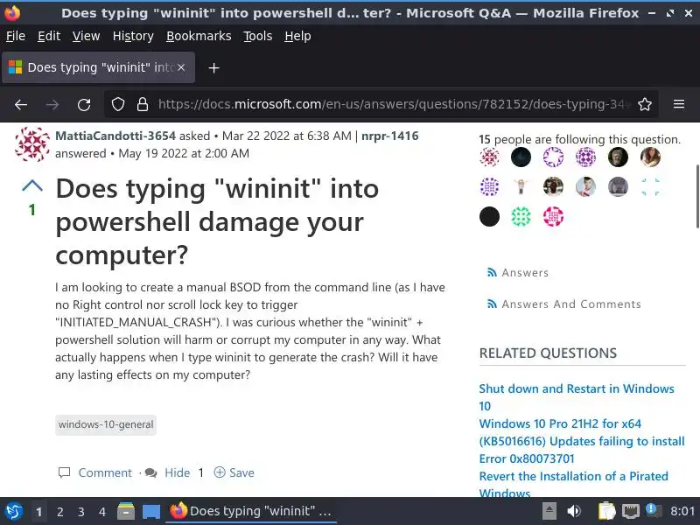Screen dimensions: 700x525
Task: Click the site security padlock icon
Action: coord(143,104)
